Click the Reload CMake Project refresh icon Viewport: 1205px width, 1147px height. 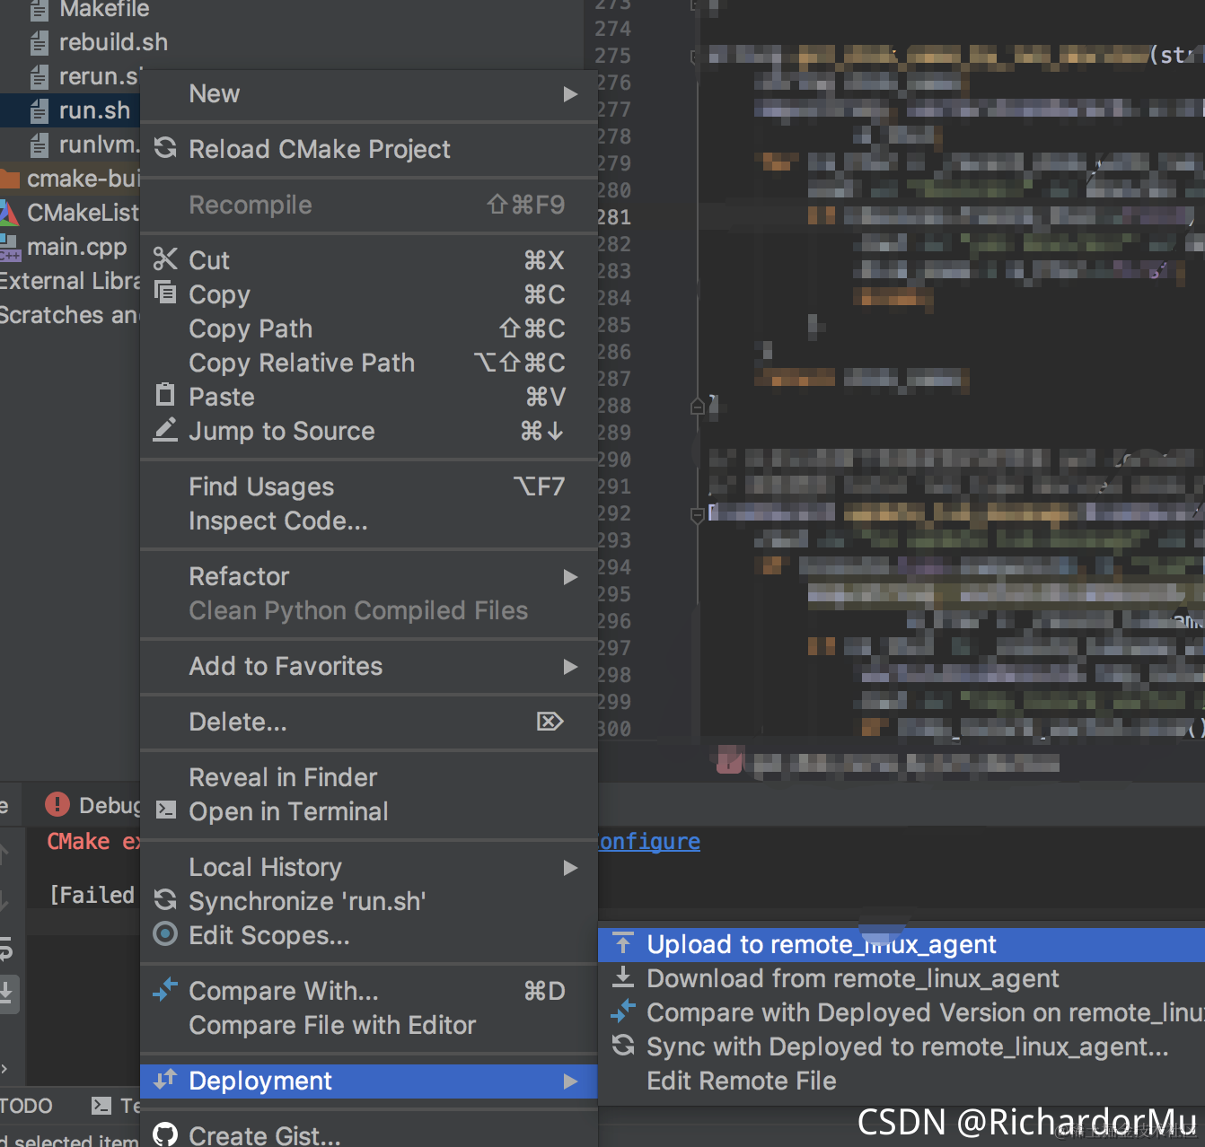click(165, 148)
